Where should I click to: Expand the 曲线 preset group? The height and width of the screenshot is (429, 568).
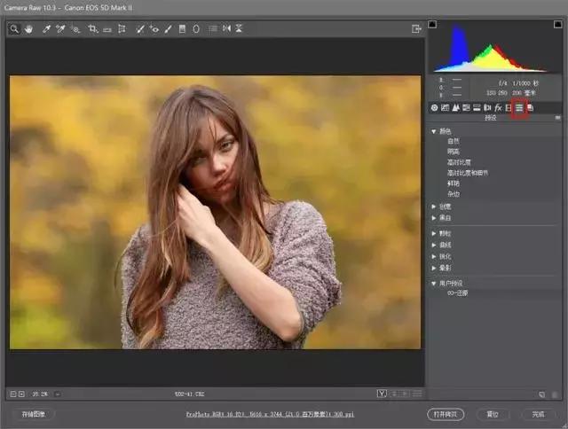pos(434,245)
